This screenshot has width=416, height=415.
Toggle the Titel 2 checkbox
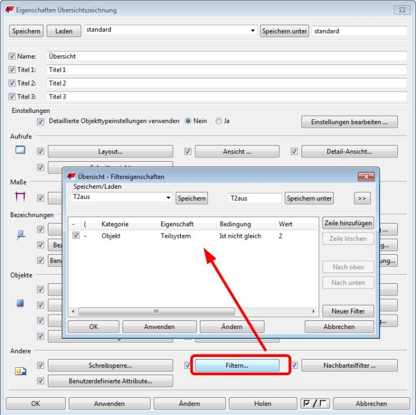12,83
